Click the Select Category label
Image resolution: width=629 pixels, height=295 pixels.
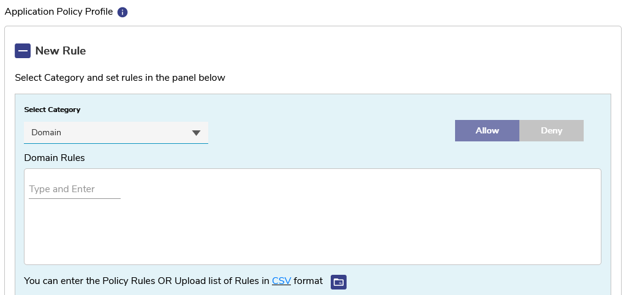tap(52, 110)
